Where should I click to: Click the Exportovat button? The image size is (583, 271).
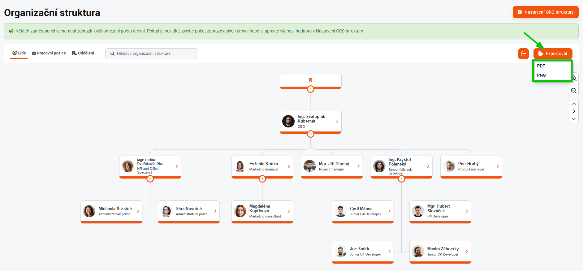point(553,54)
